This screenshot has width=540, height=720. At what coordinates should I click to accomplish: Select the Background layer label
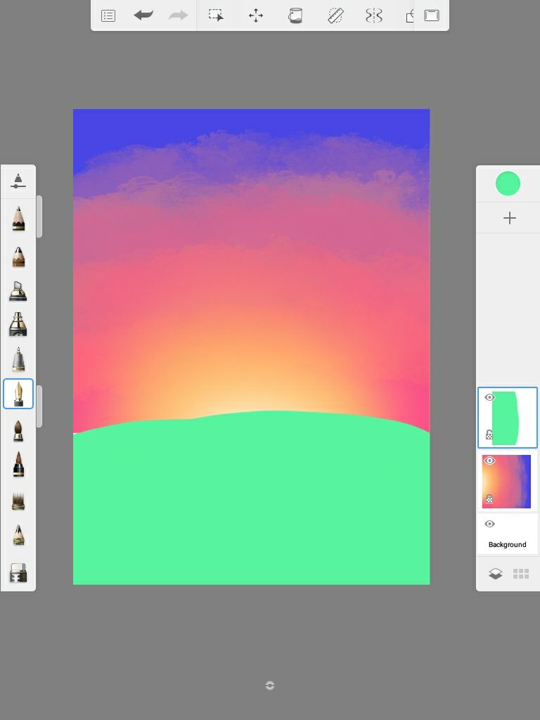coord(508,545)
